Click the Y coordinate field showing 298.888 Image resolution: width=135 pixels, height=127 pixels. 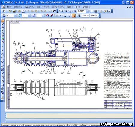point(94,16)
